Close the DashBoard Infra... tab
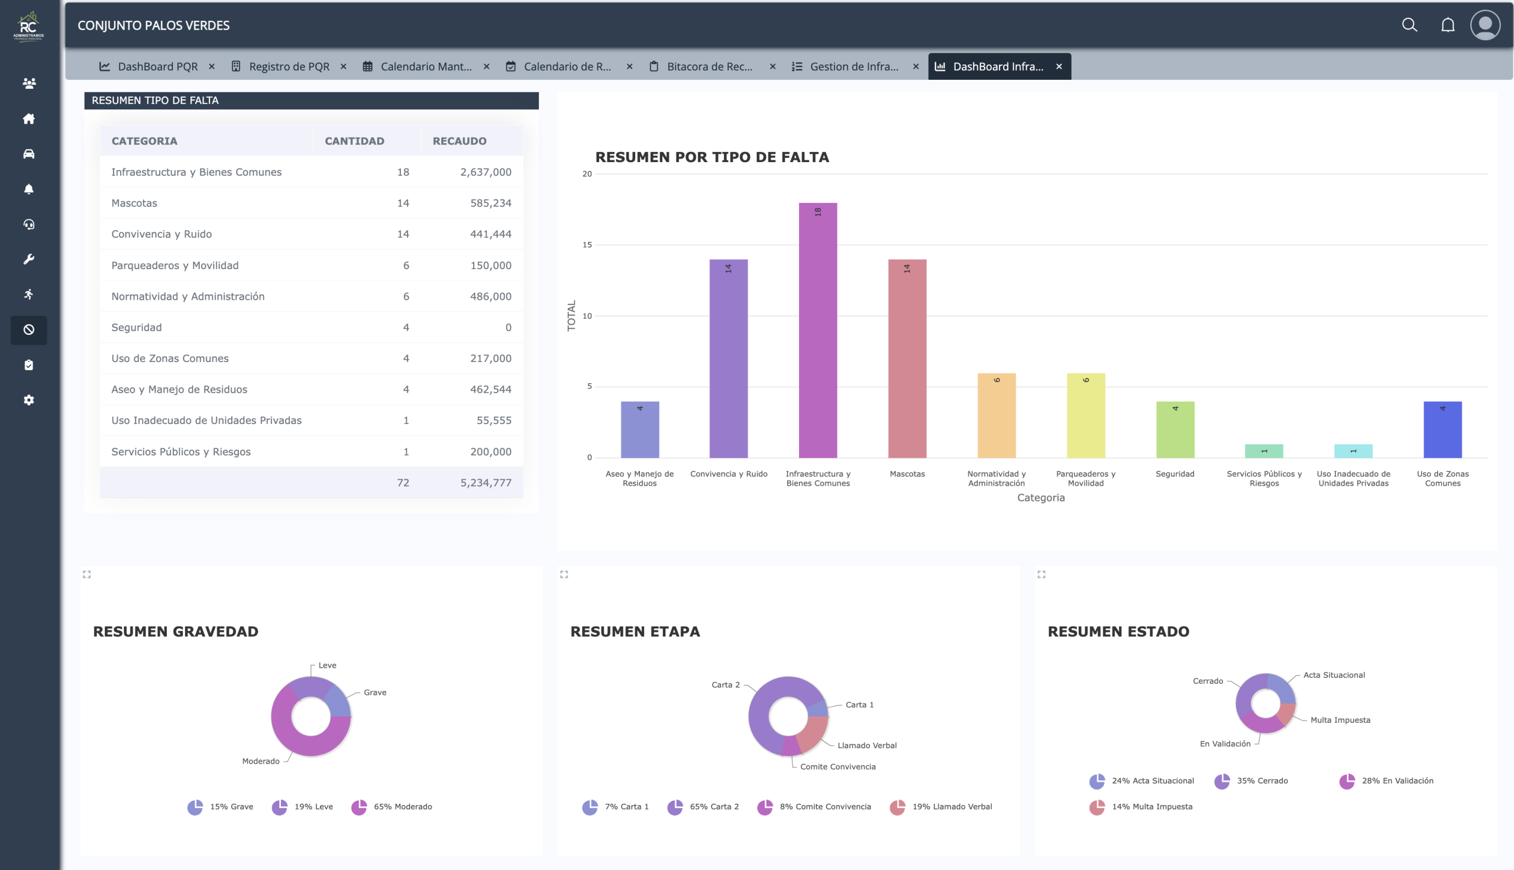 1059,66
